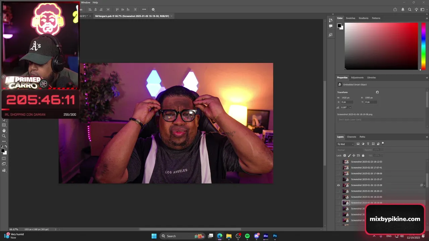This screenshot has width=429, height=241.
Task: Expand smart filters arrow on 12-15-28 layer
Action: [425, 185]
